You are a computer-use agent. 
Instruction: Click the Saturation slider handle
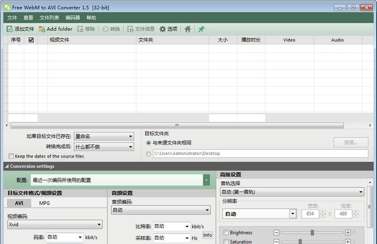tap(300, 241)
